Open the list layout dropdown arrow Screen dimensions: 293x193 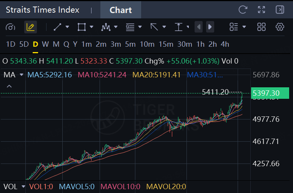[x=244, y=27]
